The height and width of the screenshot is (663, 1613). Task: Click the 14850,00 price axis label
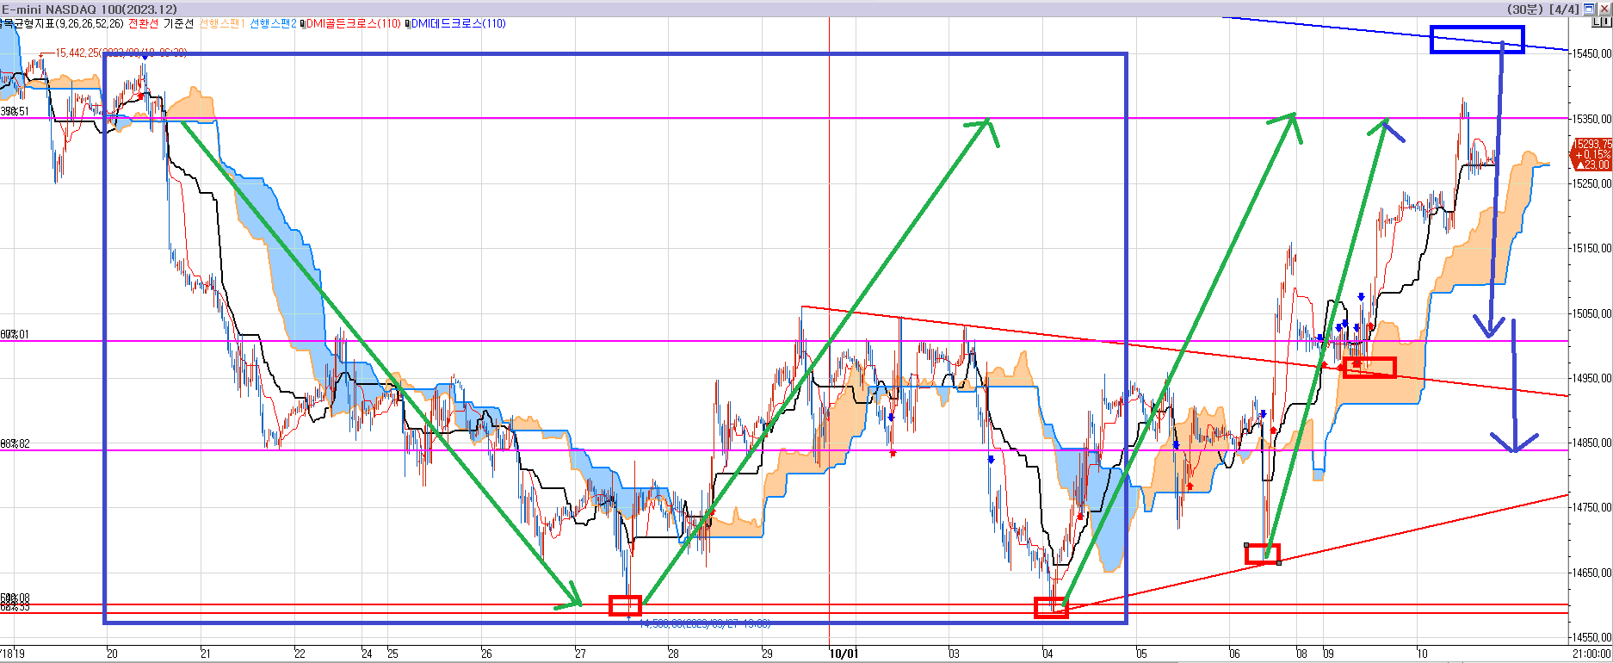pyautogui.click(x=1592, y=443)
